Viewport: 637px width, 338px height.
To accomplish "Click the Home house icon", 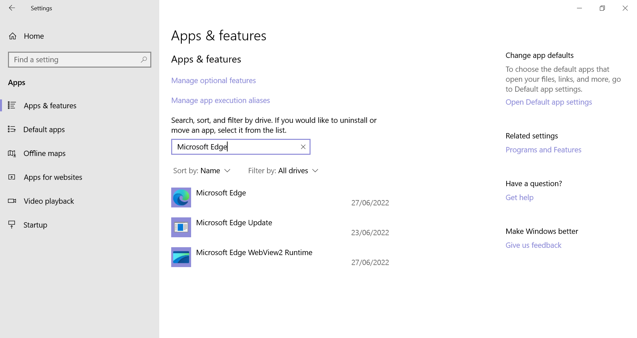I will (13, 36).
